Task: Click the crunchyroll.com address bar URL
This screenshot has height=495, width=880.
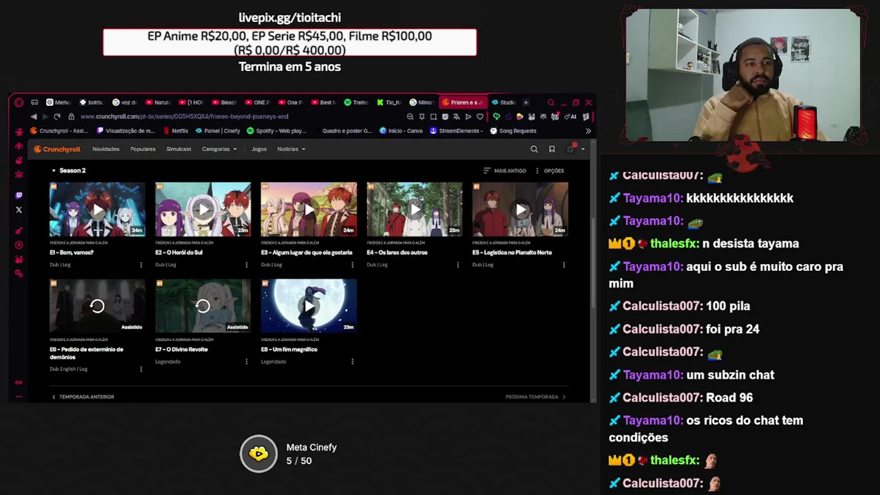Action: point(184,117)
